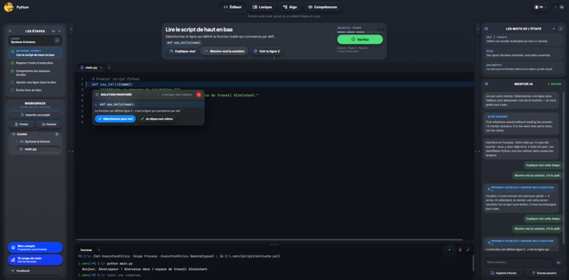Screen dimensions: 569x280
Task: Click the Feedback button
Action: pos(35,271)
